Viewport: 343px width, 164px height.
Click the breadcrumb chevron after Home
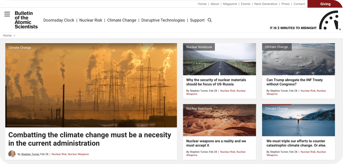coord(15,36)
